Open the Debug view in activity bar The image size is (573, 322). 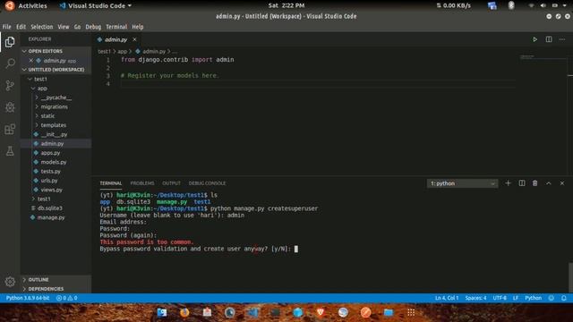[x=10, y=107]
